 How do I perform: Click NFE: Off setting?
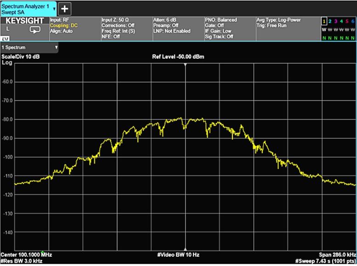click(111, 36)
